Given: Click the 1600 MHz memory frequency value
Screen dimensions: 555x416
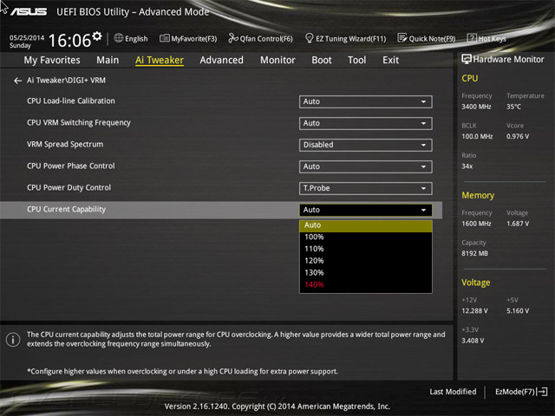Looking at the screenshot, I should (476, 224).
